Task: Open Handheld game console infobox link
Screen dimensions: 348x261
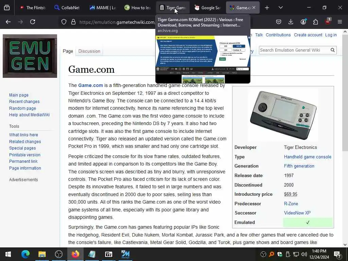Action: click(308, 157)
